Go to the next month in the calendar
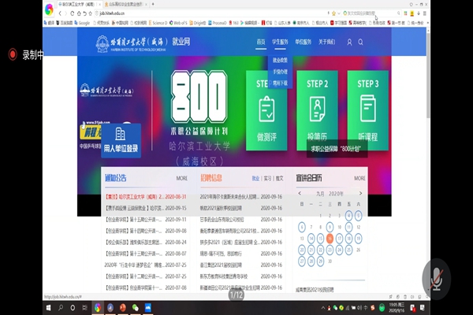 point(360,194)
